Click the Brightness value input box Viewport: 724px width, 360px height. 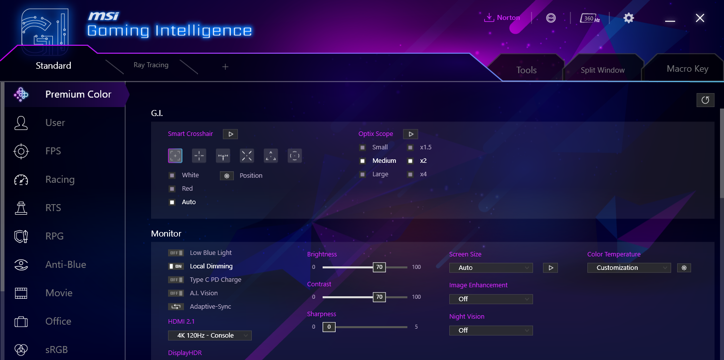(x=379, y=267)
